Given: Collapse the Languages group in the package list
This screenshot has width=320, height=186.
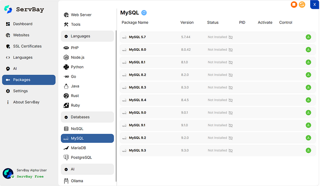Looking at the screenshot, I should (87, 36).
